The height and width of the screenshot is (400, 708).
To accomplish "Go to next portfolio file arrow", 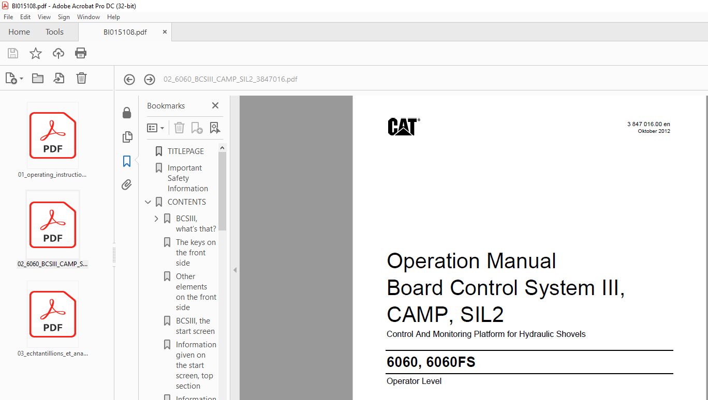I will [x=150, y=79].
